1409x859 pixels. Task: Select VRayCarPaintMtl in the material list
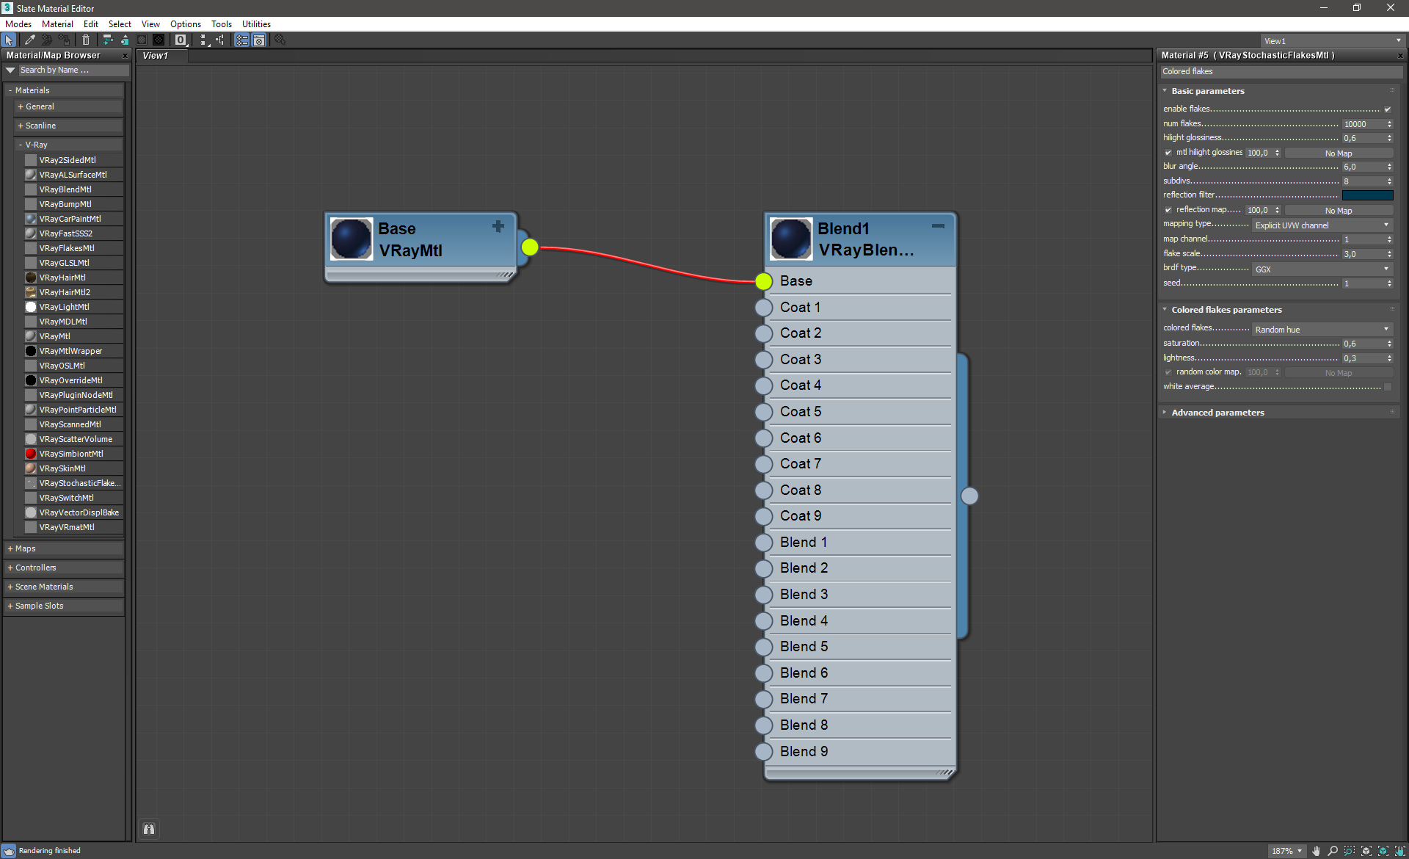coord(70,219)
